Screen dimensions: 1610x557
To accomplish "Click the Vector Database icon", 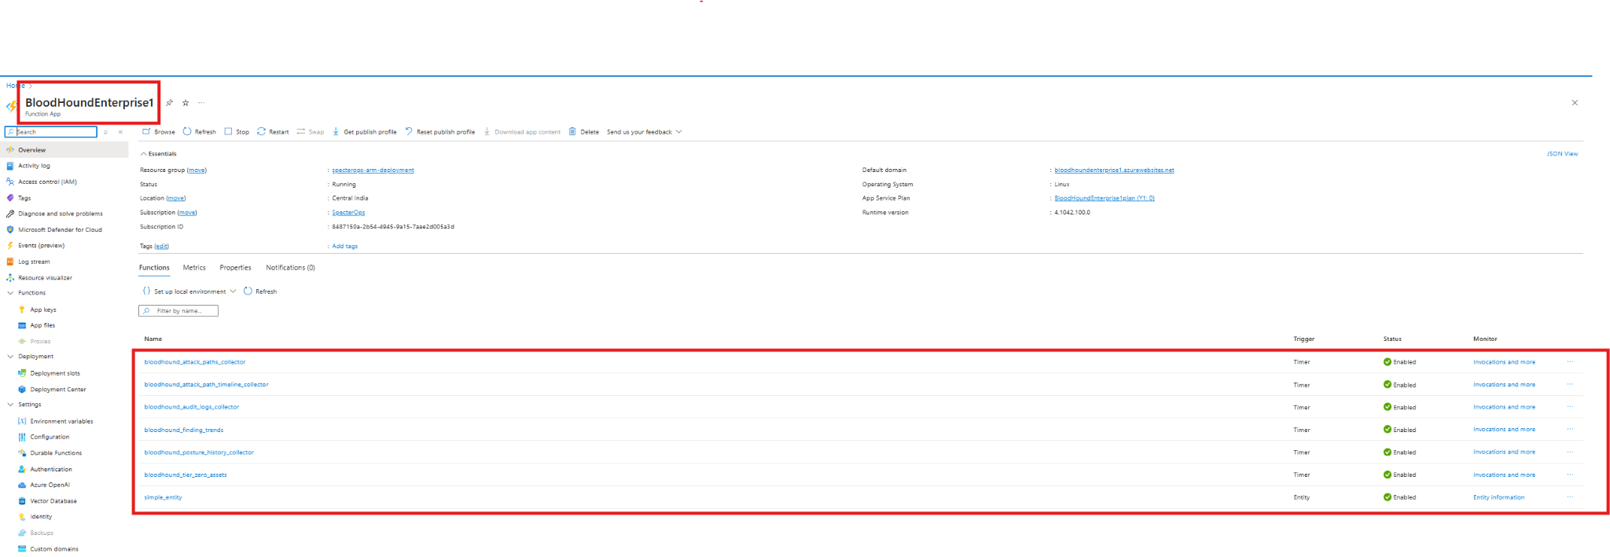I will (x=22, y=500).
